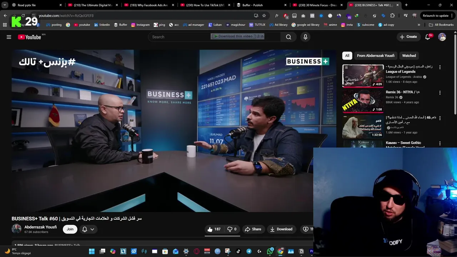This screenshot has height=257, width=457.
Task: Click the browser address bar URL
Action: [66, 16]
